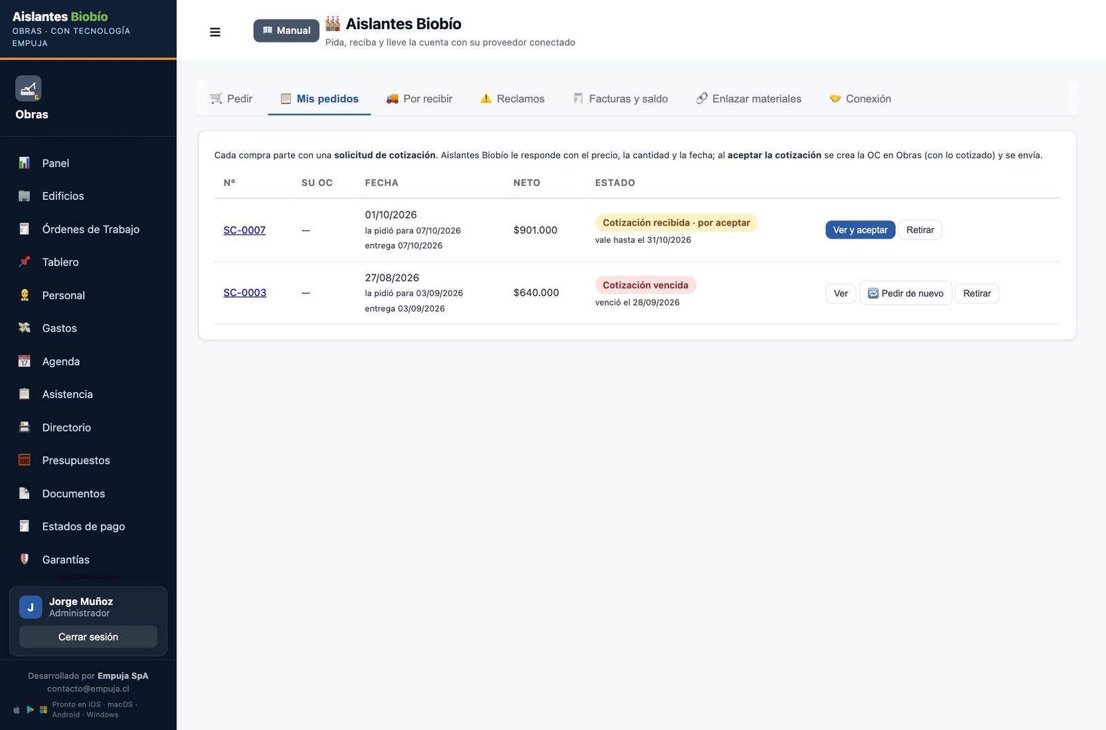Viewport: 1106px width, 730px height.
Task: Click contacto@empuja.cl in footer
Action: 88,689
